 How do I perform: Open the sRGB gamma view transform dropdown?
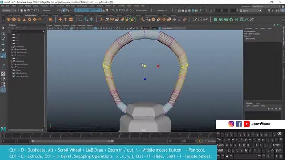173,28
